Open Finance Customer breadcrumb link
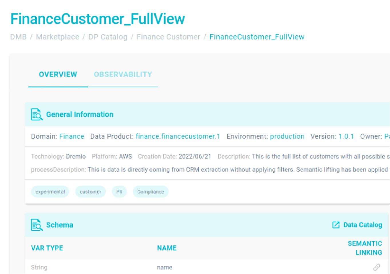The image size is (390, 274). [168, 37]
